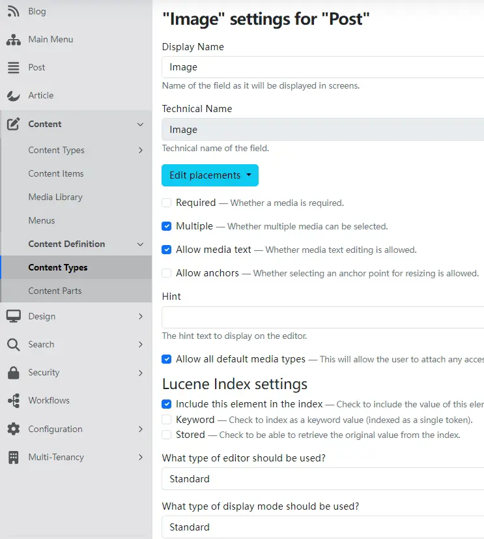The image size is (484, 539).
Task: Uncheck the Multiple media checkbox
Action: [167, 226]
